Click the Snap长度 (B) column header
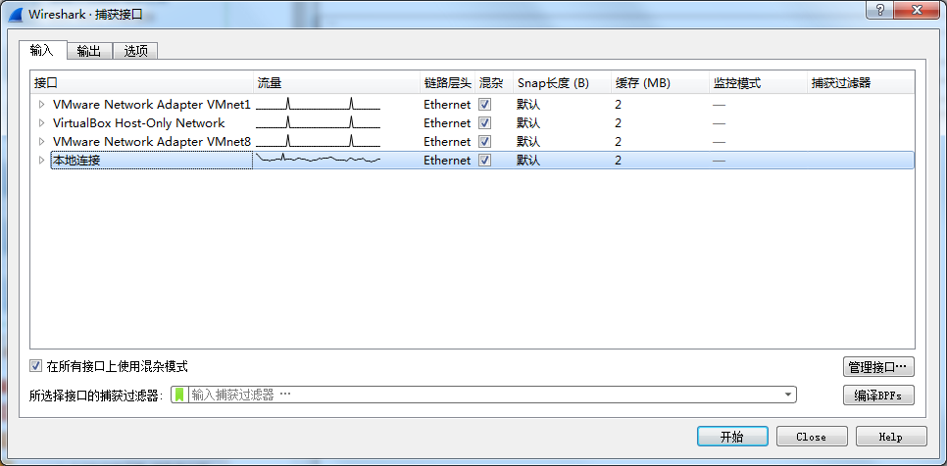Viewport: 947px width, 466px height. [562, 82]
